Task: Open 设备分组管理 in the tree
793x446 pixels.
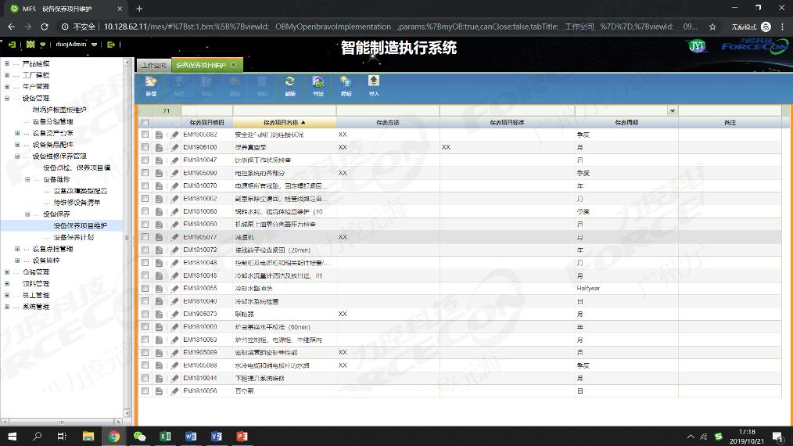Action: click(52, 121)
